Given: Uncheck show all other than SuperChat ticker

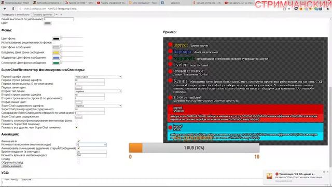Looking at the screenshot, I should coord(76,127).
